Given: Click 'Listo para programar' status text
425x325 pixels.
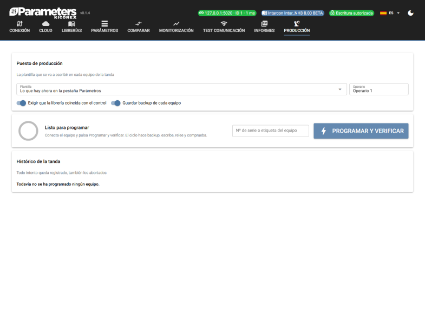Looking at the screenshot, I should click(67, 127).
